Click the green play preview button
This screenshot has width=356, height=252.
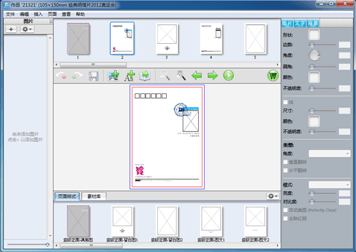pyautogui.click(x=228, y=76)
